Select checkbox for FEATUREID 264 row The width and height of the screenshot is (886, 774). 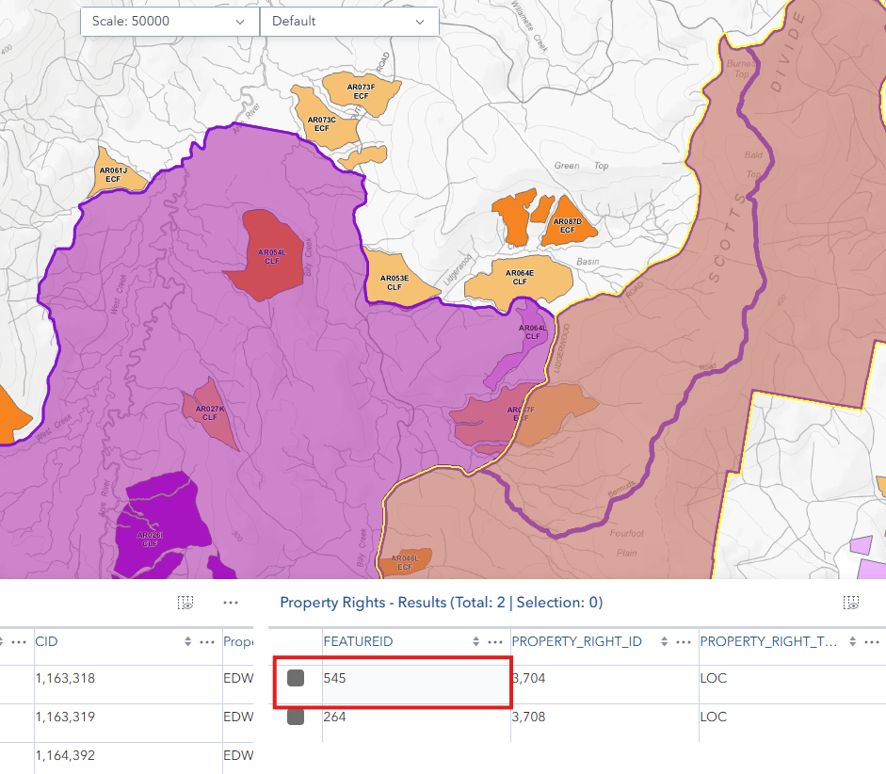(296, 718)
